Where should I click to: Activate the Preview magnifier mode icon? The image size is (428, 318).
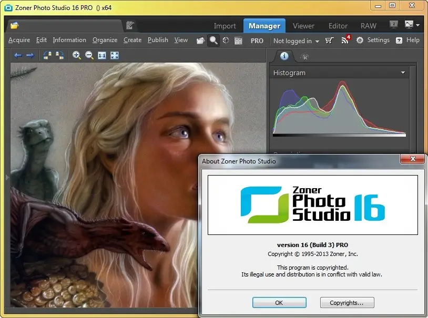click(213, 40)
